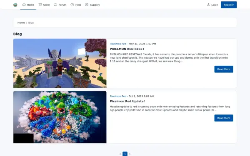This screenshot has height=156, width=250.
Task: Click the Oct 1, 2023 8:09 AM date text
Action: pyautogui.click(x=141, y=96)
